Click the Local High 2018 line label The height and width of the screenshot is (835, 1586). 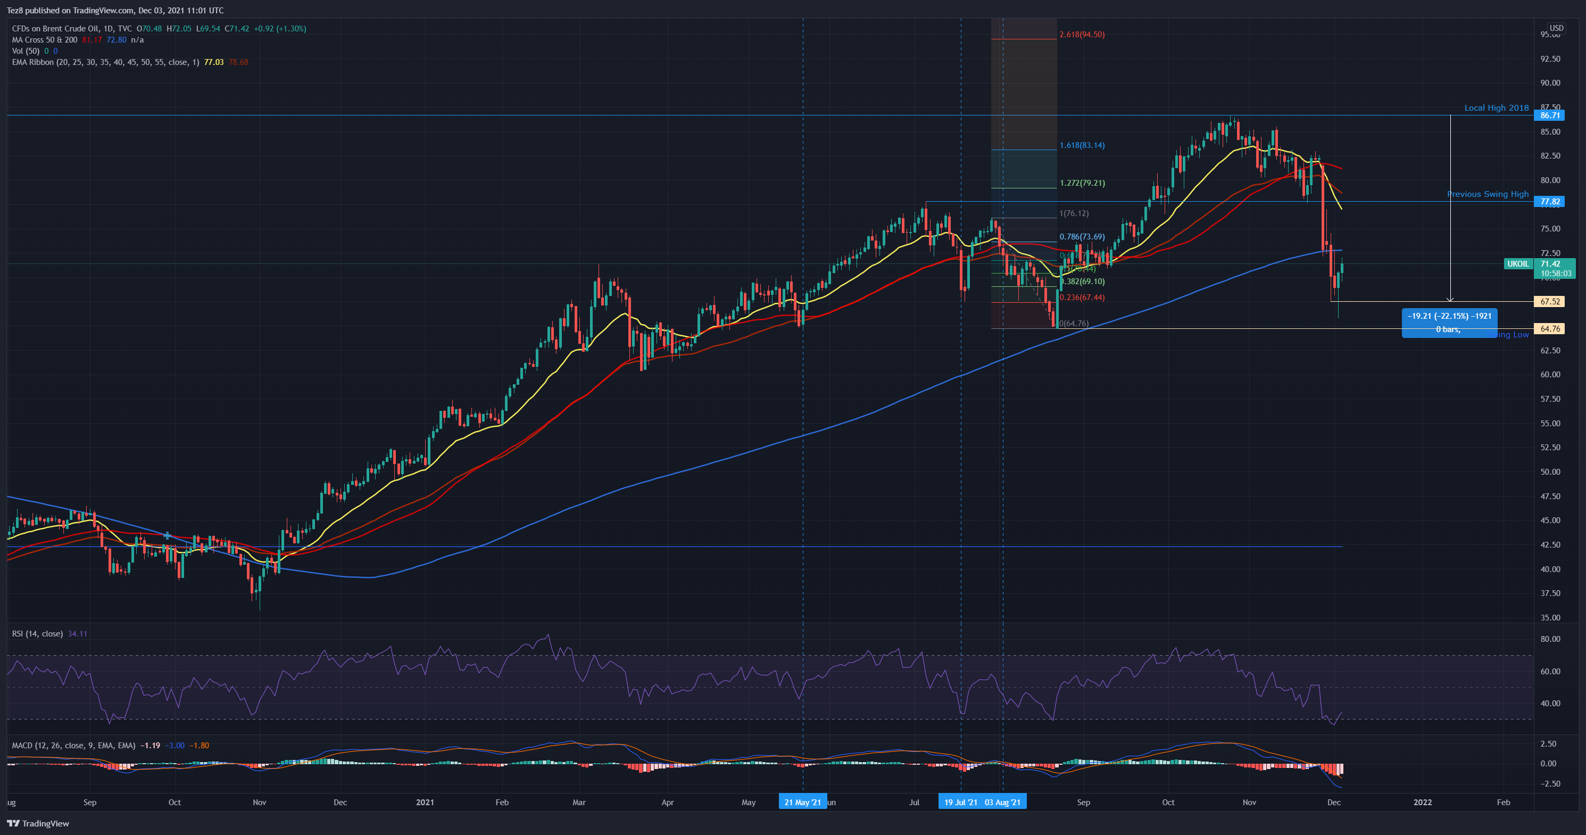(1496, 108)
